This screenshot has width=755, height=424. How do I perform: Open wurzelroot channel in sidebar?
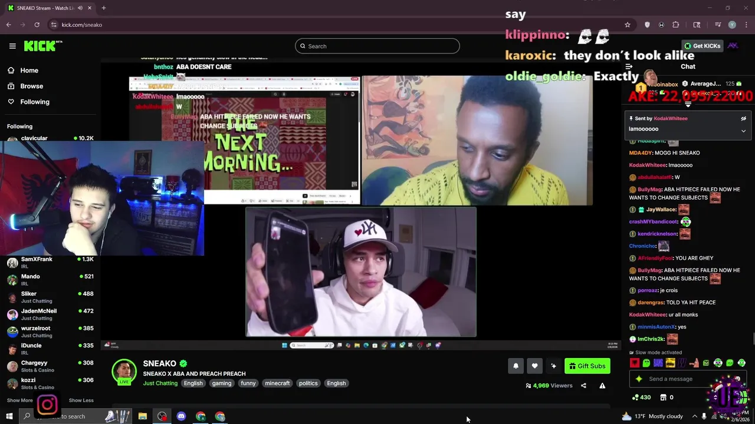click(x=50, y=332)
